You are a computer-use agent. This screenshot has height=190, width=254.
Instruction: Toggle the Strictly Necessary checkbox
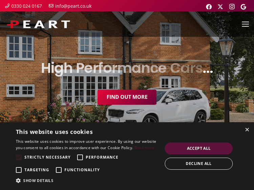click(x=19, y=157)
